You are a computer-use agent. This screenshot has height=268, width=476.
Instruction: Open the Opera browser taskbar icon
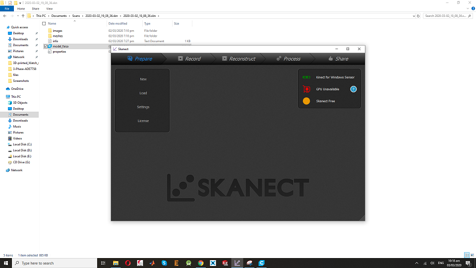[x=128, y=263]
